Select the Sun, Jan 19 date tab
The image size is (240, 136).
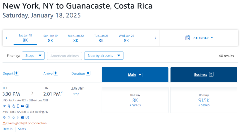(50, 38)
